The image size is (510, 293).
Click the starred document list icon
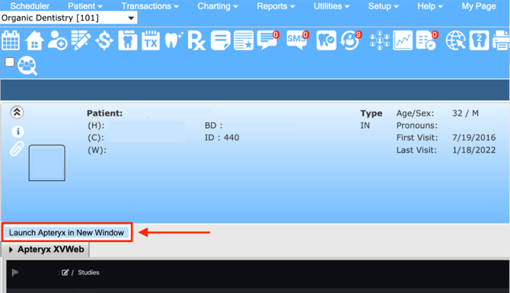pyautogui.click(x=244, y=40)
